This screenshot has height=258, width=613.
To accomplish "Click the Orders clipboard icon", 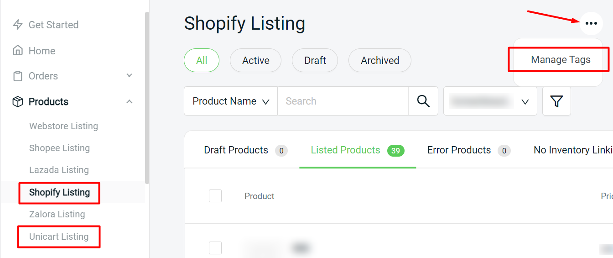I will point(18,76).
